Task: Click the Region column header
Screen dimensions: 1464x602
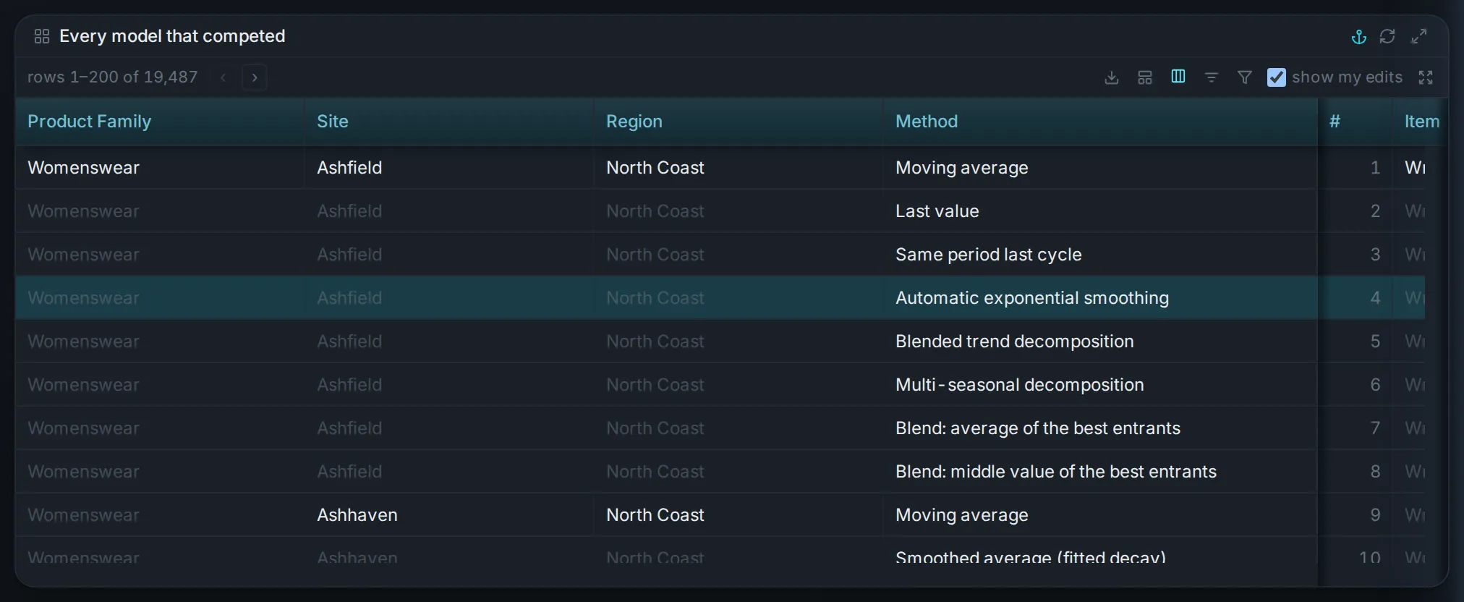Action: point(739,122)
